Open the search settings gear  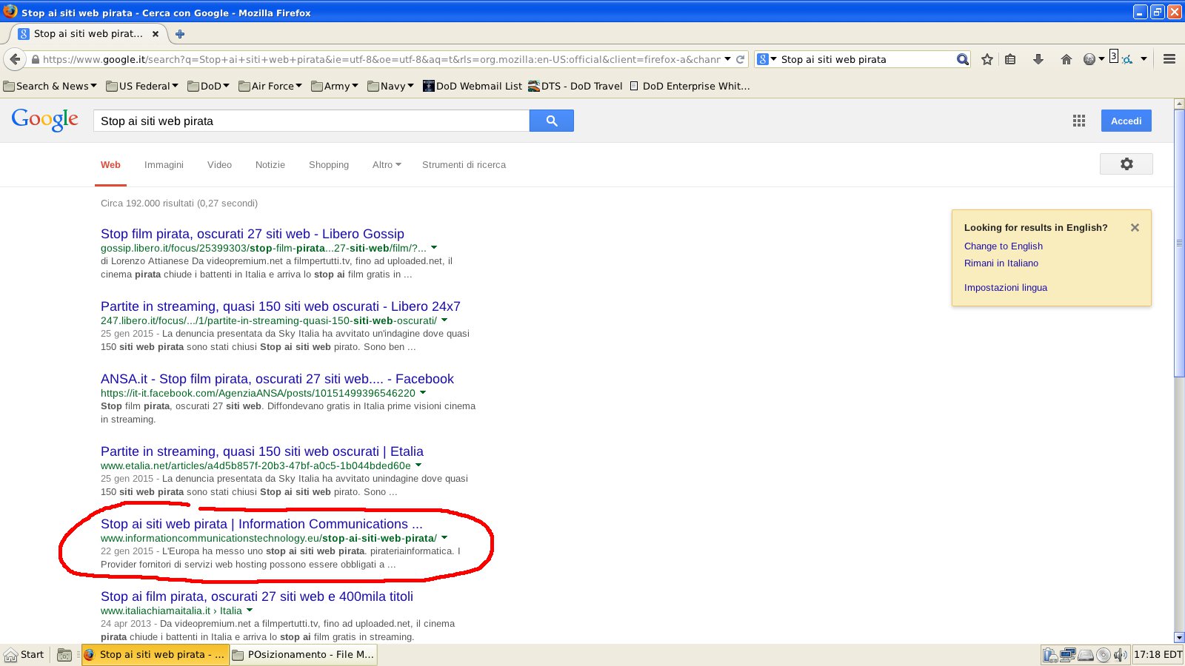pyautogui.click(x=1126, y=164)
